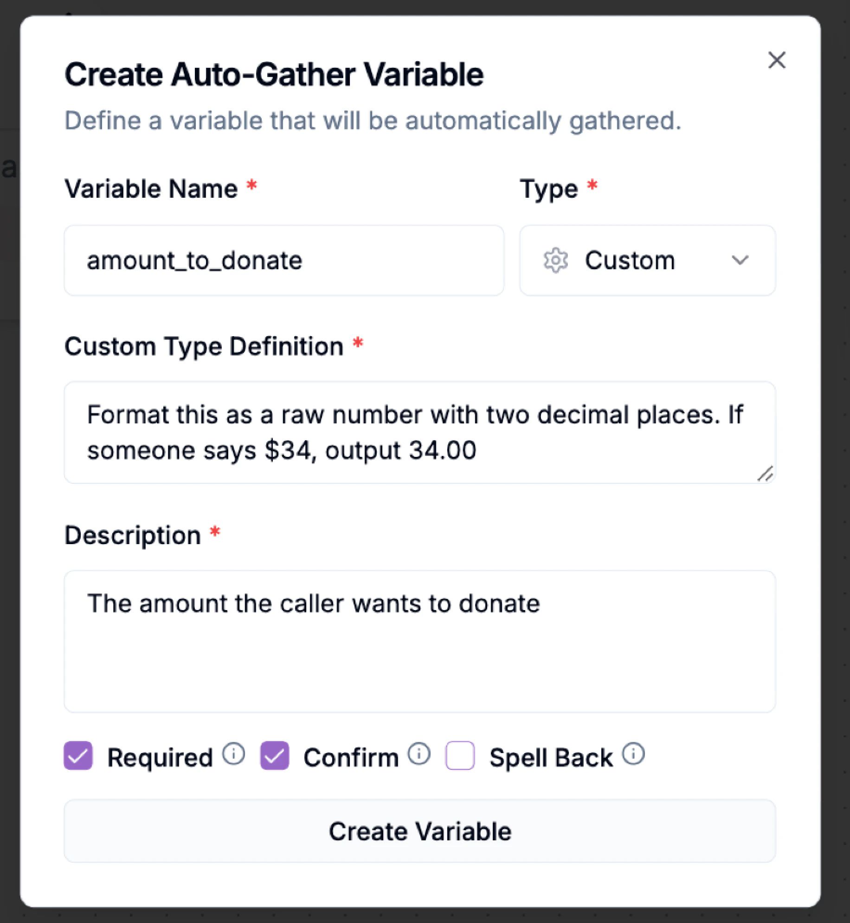Click the gear icon in the Type selector
The image size is (850, 923).
[555, 260]
